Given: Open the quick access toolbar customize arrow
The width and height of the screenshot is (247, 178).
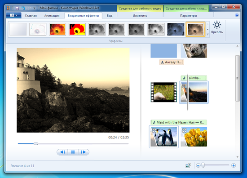Looking at the screenshot, I should coord(34,8).
